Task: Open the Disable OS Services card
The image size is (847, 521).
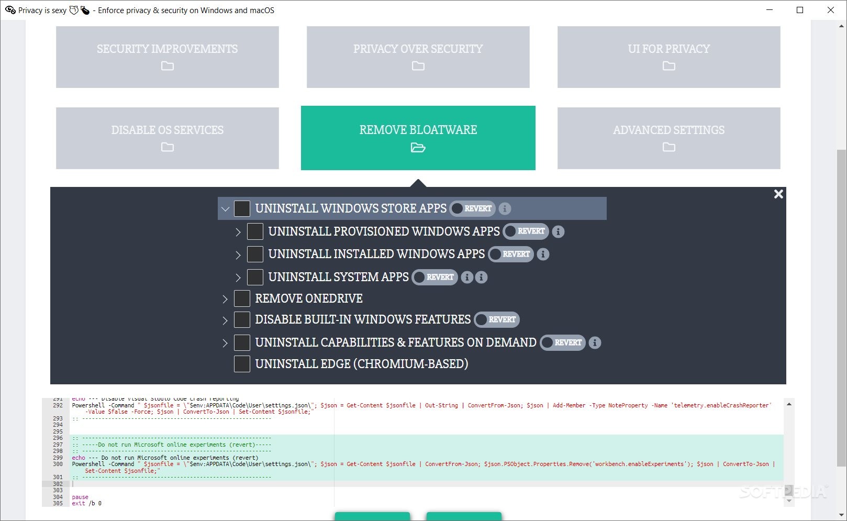Action: 168,138
